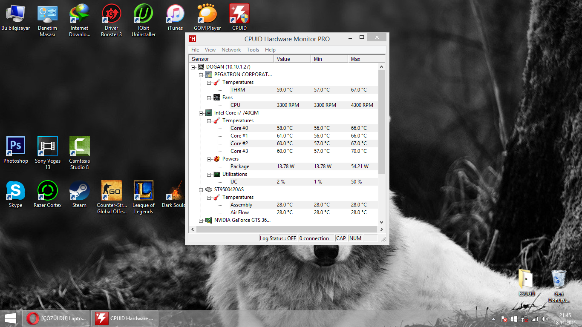Select Dark Souls desktop shortcut
This screenshot has width=582, height=327.
point(174,195)
